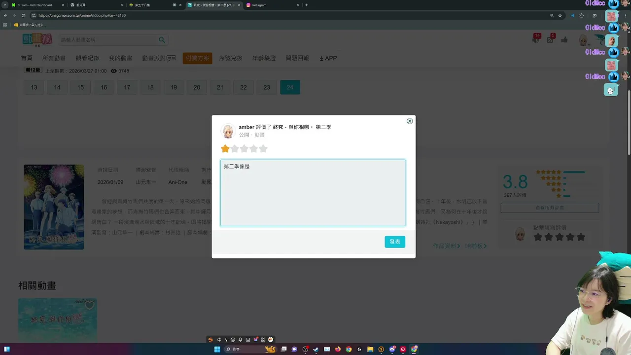Open the bookmark folder in bookmarks bar
Image resolution: width=631 pixels, height=355 pixels.
(x=30, y=25)
